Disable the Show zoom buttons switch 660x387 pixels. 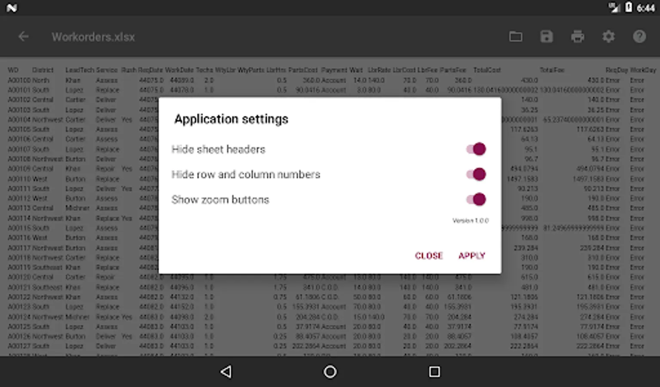tap(476, 200)
